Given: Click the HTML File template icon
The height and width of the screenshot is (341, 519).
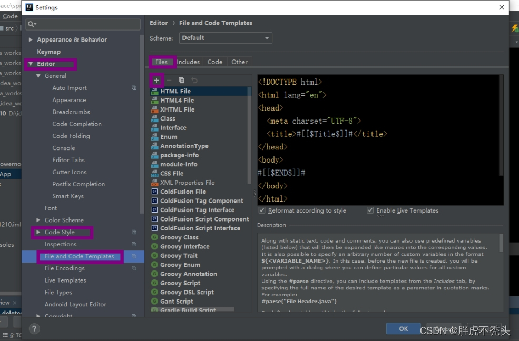Looking at the screenshot, I should point(154,91).
